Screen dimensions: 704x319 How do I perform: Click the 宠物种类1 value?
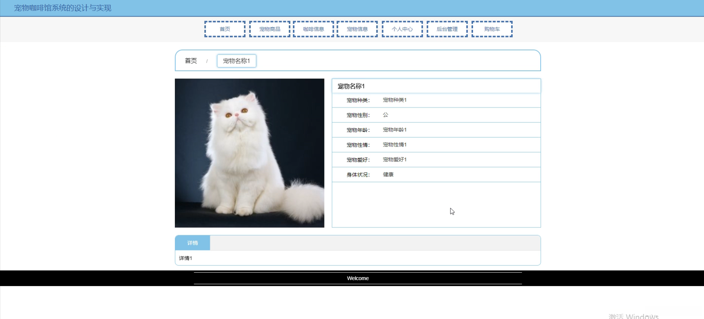pyautogui.click(x=395, y=100)
